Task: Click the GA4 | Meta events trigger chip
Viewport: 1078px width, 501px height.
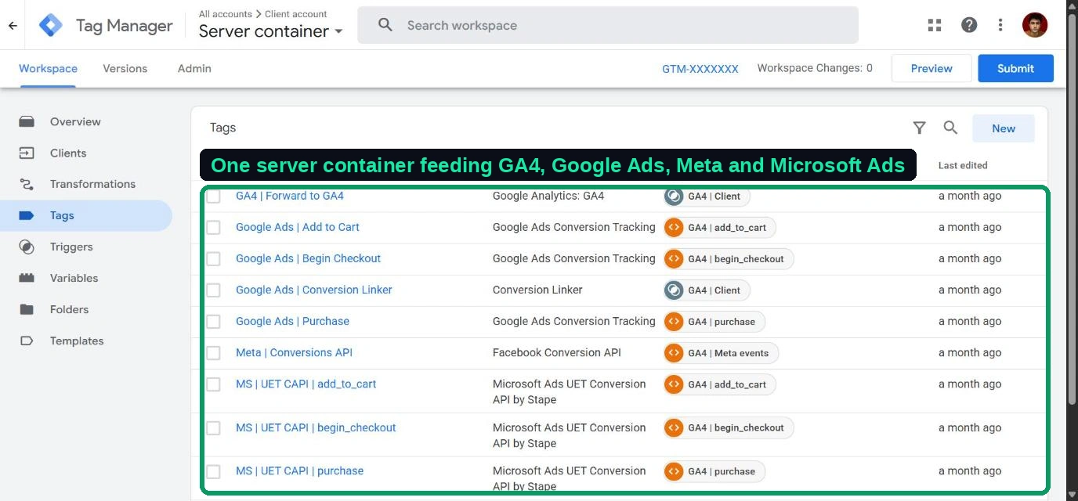Action: [x=721, y=353]
